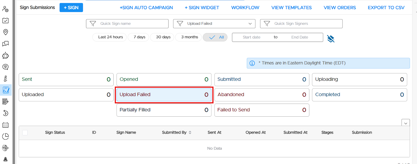Click the location pin sidebar icon
This screenshot has height=164, width=417.
coord(5,32)
